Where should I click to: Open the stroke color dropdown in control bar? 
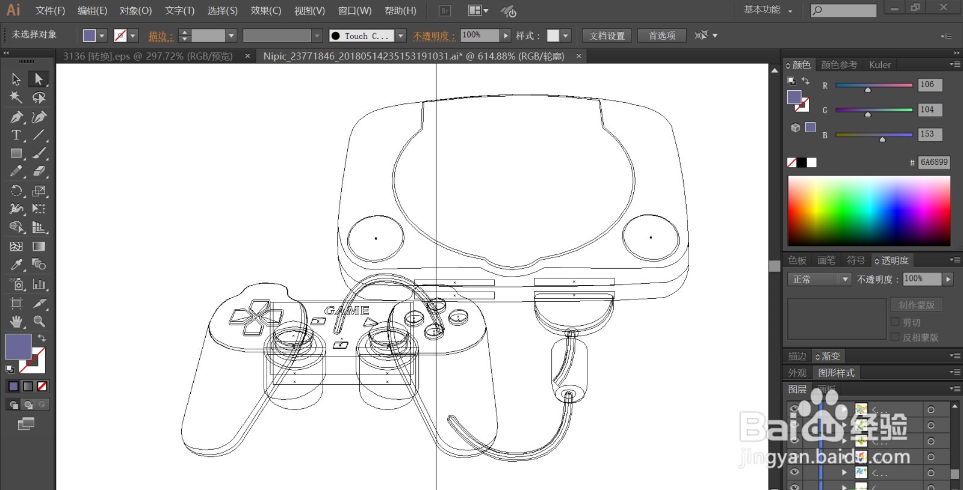[x=133, y=36]
